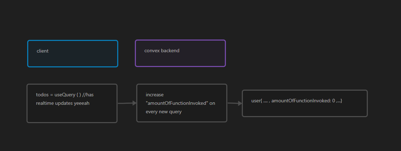Click the 'every new query' text line
401x151 pixels.
point(164,111)
